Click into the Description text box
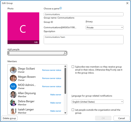 tap(84, 40)
